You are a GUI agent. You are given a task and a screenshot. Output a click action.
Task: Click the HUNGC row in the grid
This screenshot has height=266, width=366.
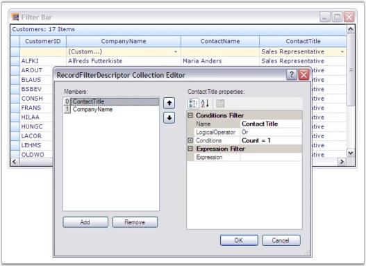point(32,126)
